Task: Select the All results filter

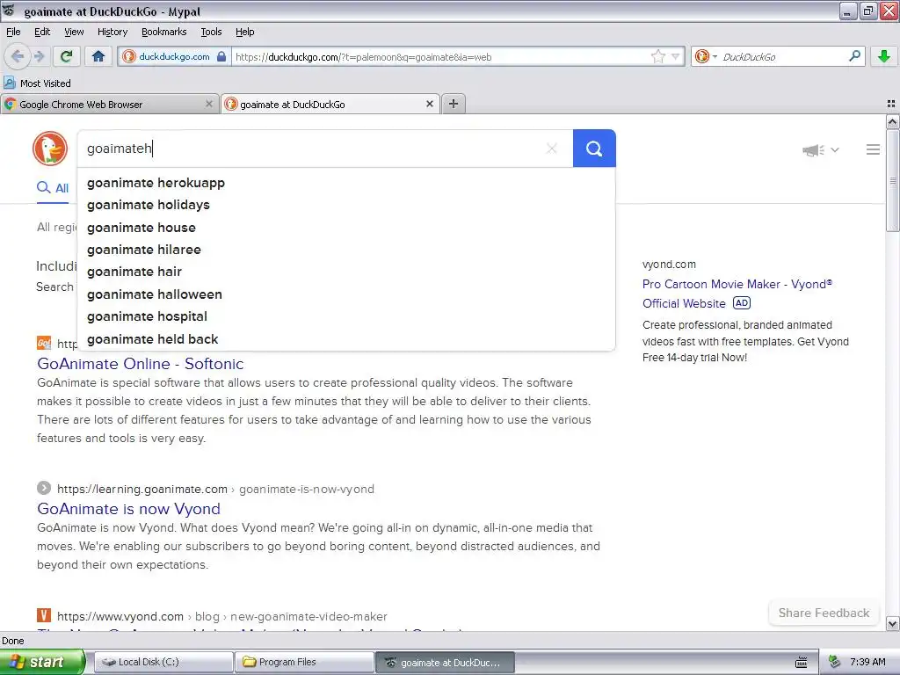Action: tap(53, 188)
